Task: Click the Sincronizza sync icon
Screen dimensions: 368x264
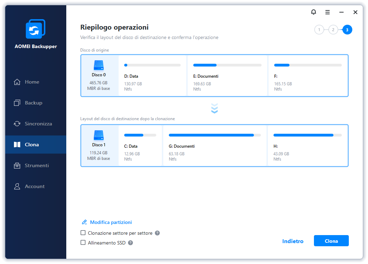Action: pos(17,124)
